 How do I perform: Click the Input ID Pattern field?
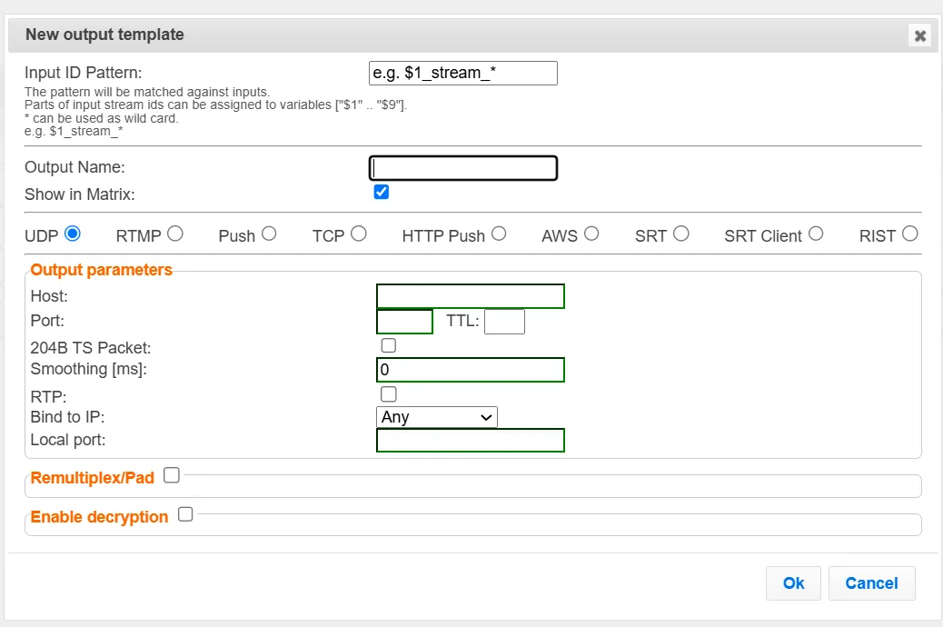pos(463,73)
